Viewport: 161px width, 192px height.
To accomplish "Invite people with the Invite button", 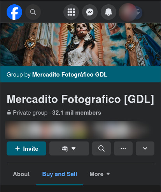I will [x=26, y=148].
